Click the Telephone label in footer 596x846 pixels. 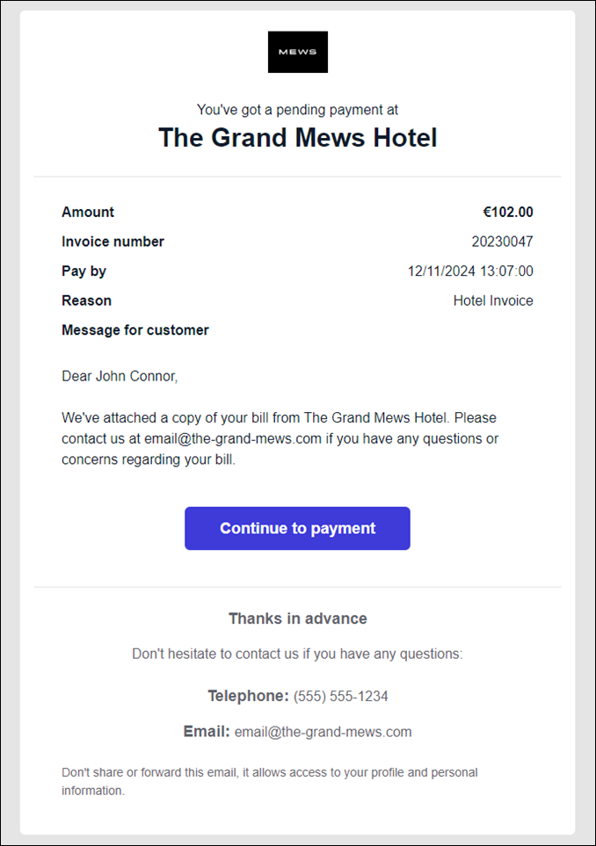[x=248, y=697]
